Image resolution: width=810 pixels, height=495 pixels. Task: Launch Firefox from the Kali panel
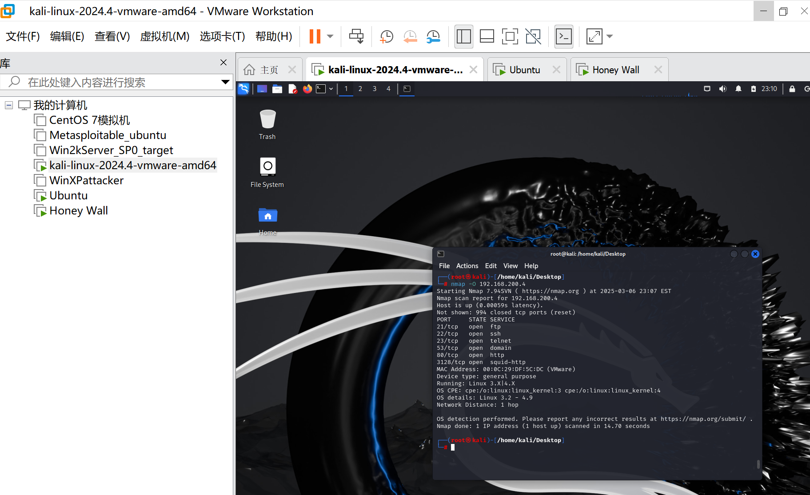pyautogui.click(x=307, y=89)
